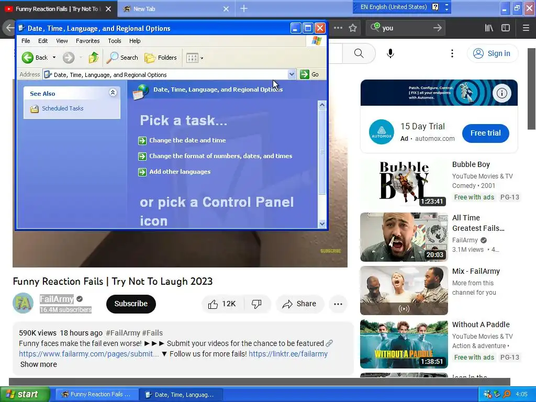
Task: Open the Edit menu
Action: click(x=43, y=41)
